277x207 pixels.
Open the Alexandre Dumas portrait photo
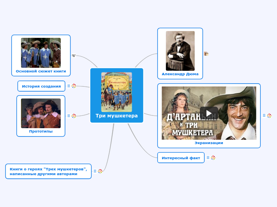point(180,51)
